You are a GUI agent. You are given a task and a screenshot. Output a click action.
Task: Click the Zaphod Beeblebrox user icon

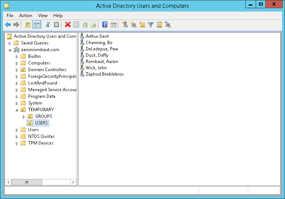point(82,74)
